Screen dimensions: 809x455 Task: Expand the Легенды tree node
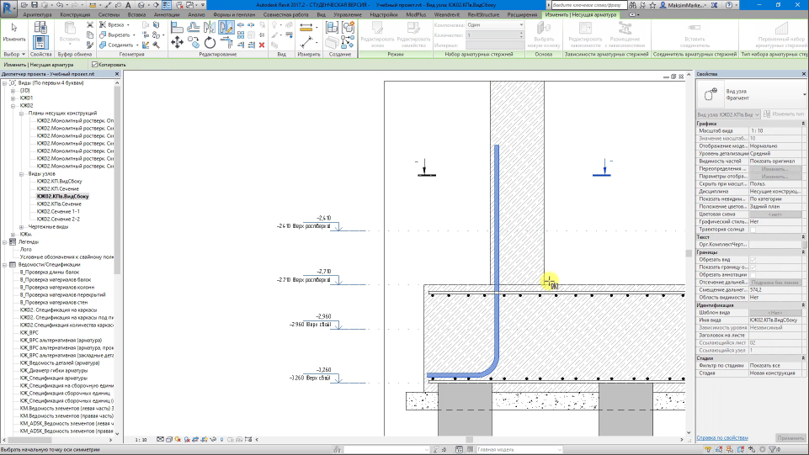click(4, 241)
